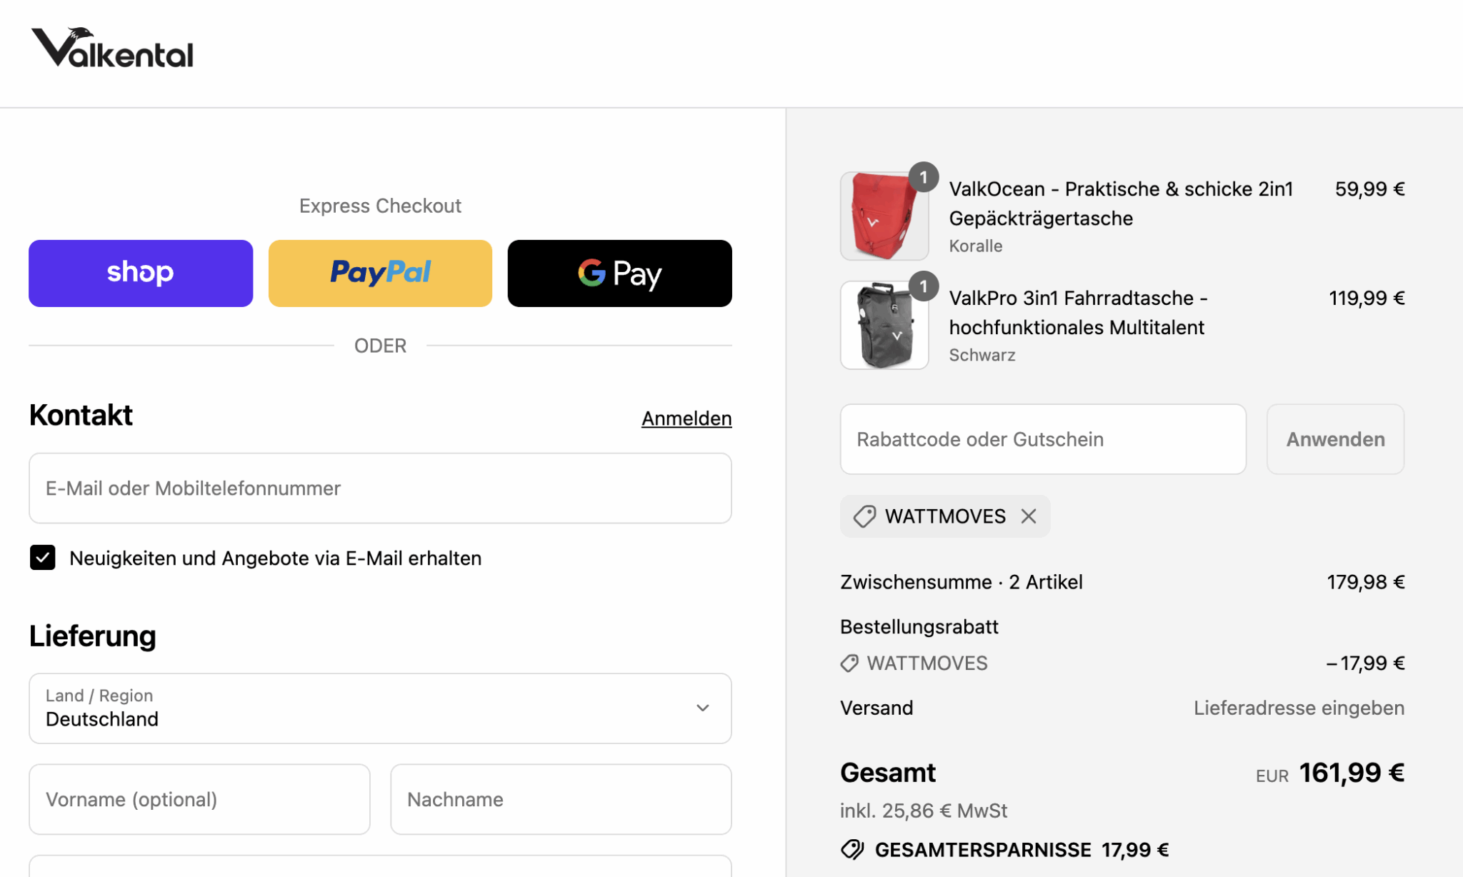Click the Nachname input field
Image resolution: width=1463 pixels, height=877 pixels.
coord(561,798)
